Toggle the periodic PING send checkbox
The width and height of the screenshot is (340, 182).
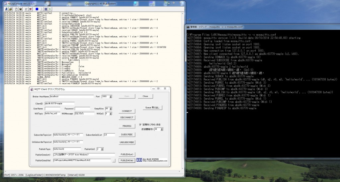[140, 125]
